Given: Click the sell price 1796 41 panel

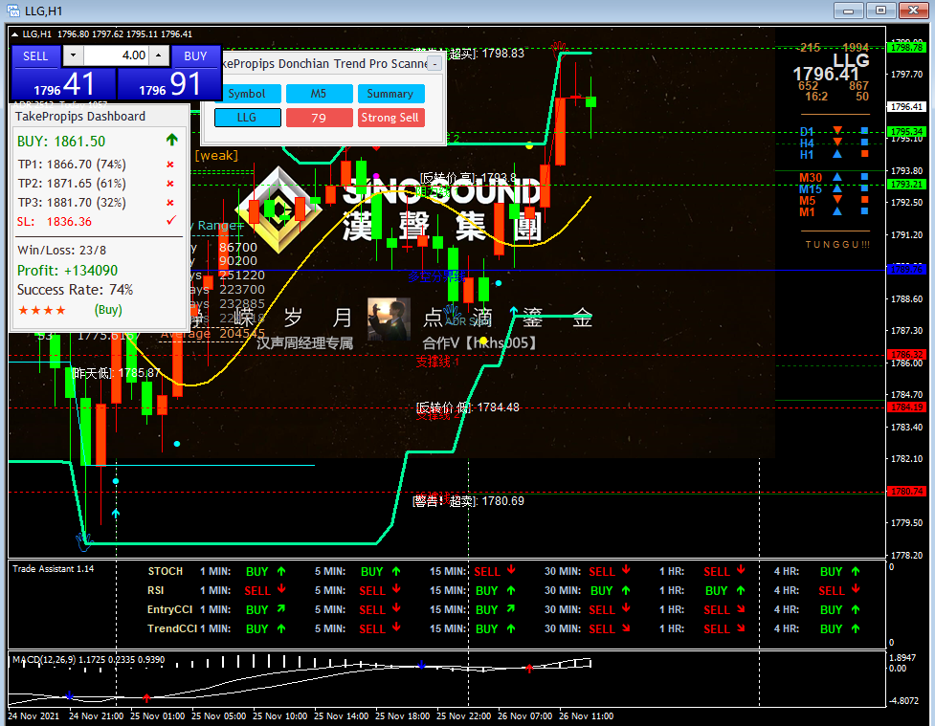Looking at the screenshot, I should (63, 84).
